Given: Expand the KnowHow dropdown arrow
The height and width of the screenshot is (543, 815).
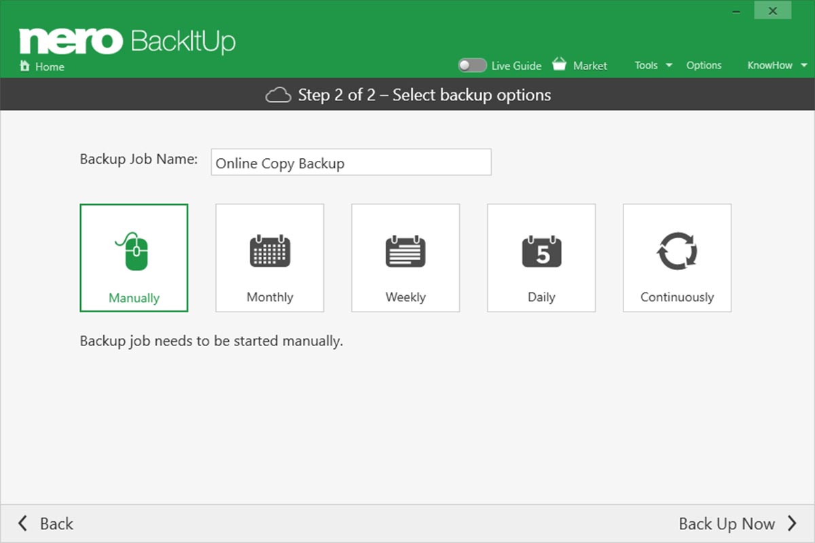Looking at the screenshot, I should pos(804,65).
